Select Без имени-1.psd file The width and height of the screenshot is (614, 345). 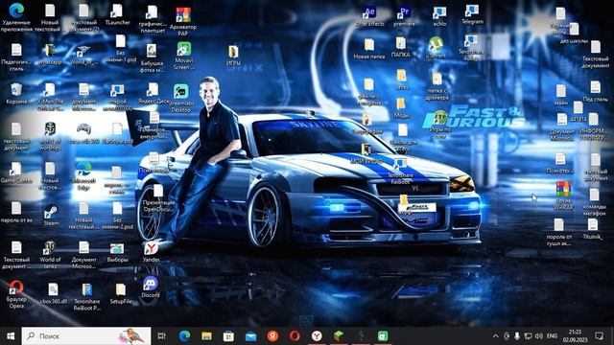[x=121, y=49]
